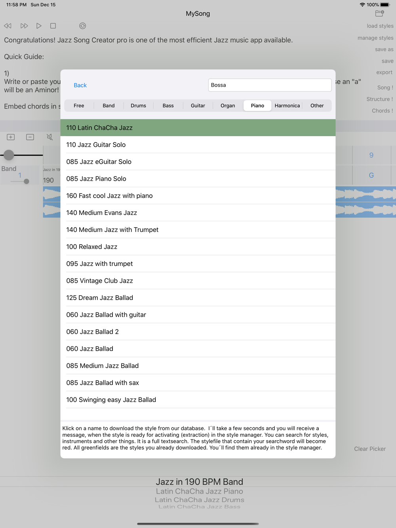Remove a track with the minus icon
The height and width of the screenshot is (528, 396).
pos(30,137)
